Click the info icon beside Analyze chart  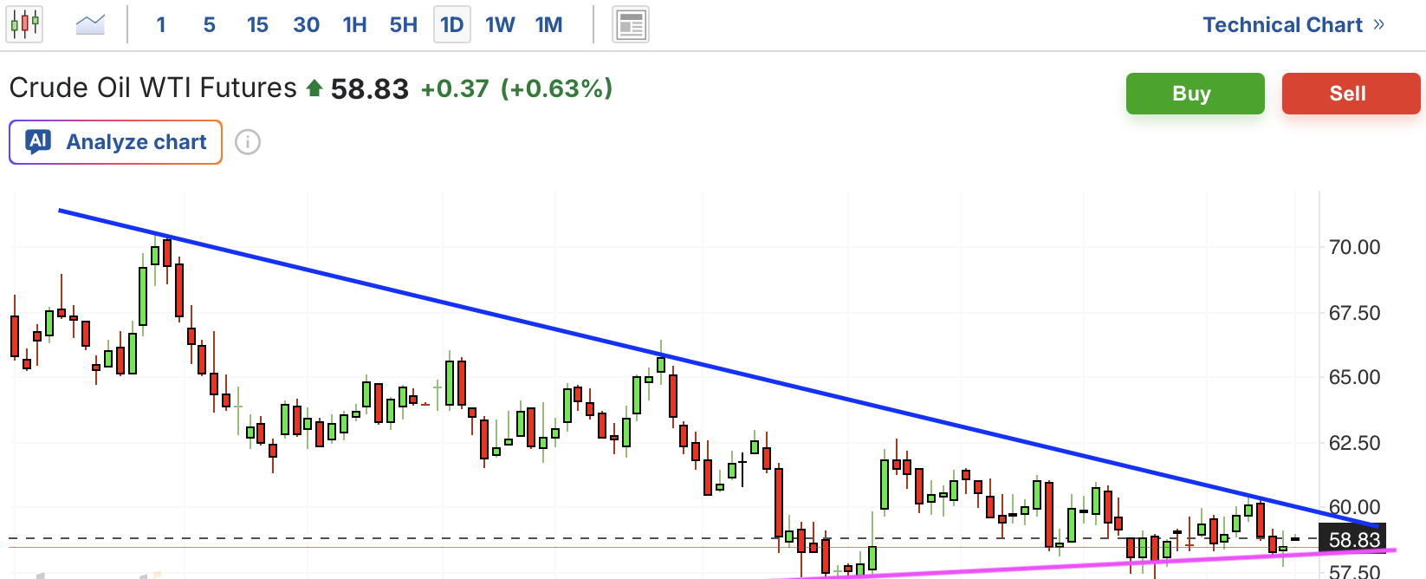pyautogui.click(x=248, y=142)
